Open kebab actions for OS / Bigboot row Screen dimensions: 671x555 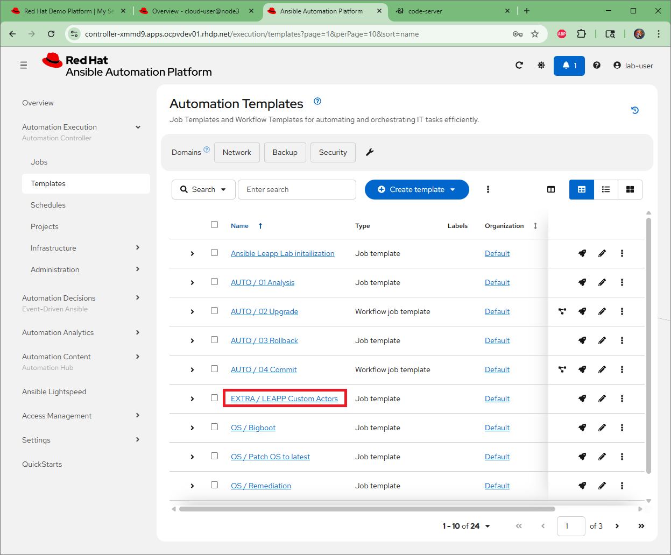tap(622, 428)
